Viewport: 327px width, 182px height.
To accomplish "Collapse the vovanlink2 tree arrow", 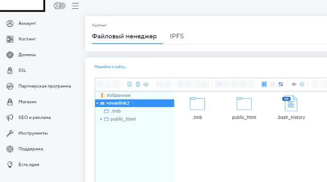I will [x=97, y=103].
